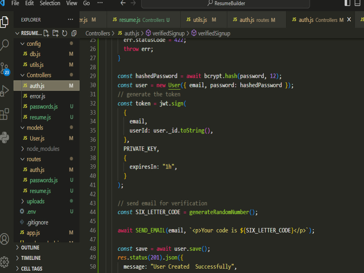Create a new file in the Explorer
Viewport: 364px width, 273px height.
[45, 33]
